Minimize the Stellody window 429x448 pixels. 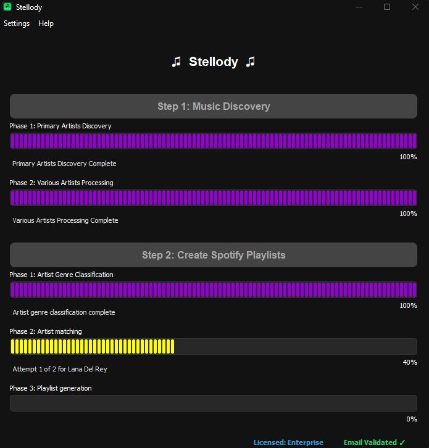(359, 7)
